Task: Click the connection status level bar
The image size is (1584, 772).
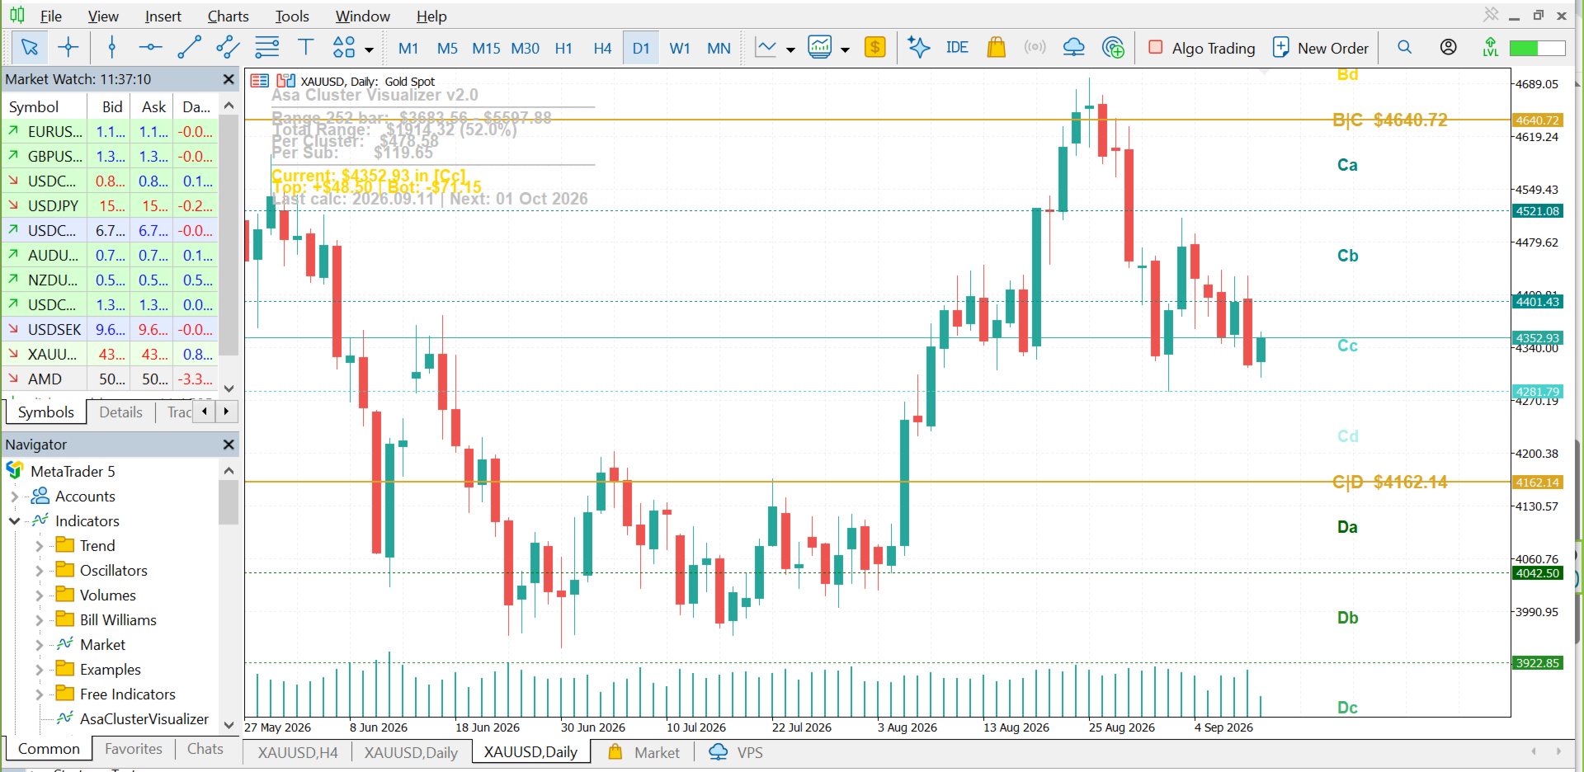Action: tap(1537, 48)
